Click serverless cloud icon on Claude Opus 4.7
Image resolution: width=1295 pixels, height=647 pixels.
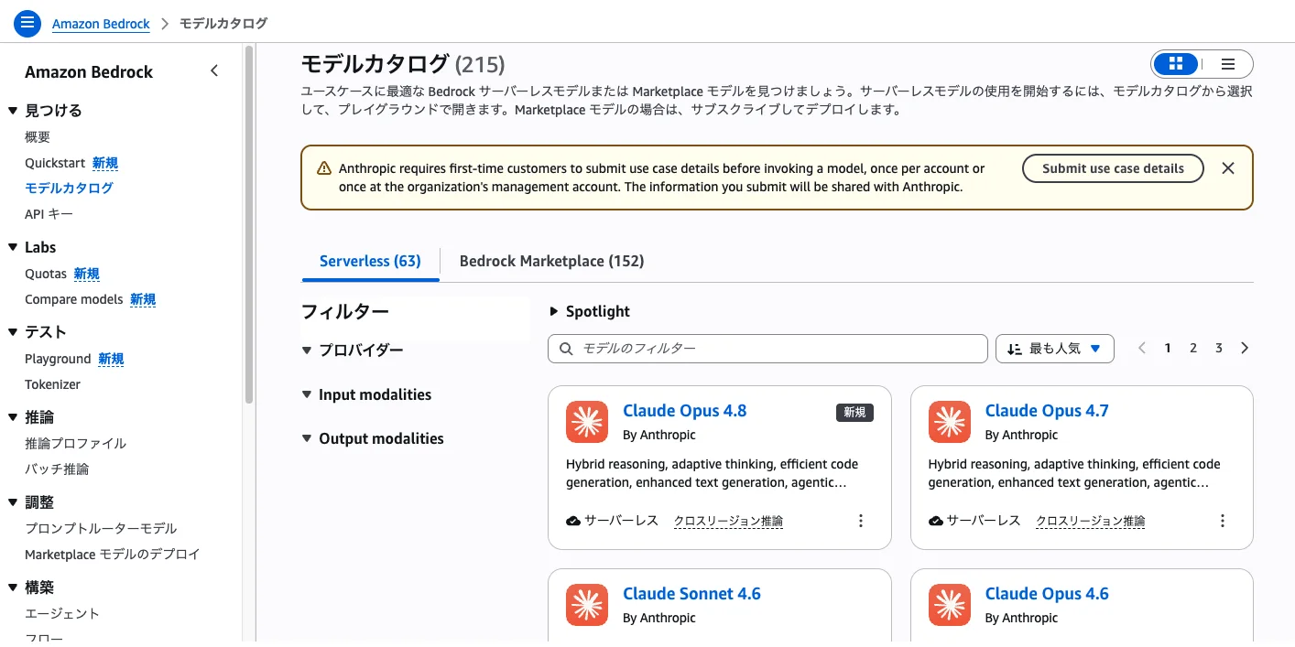click(936, 521)
